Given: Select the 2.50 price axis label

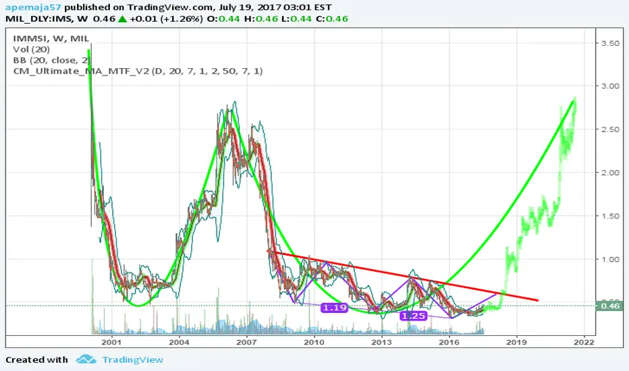Looking at the screenshot, I should 610,130.
